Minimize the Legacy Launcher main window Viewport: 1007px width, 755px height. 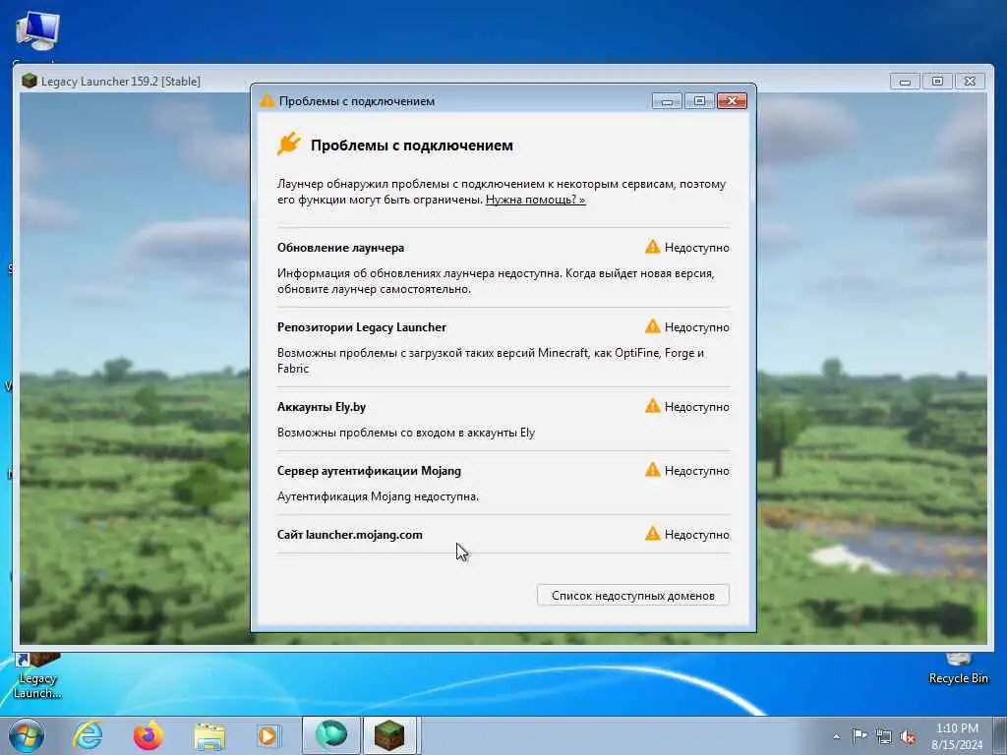click(905, 81)
